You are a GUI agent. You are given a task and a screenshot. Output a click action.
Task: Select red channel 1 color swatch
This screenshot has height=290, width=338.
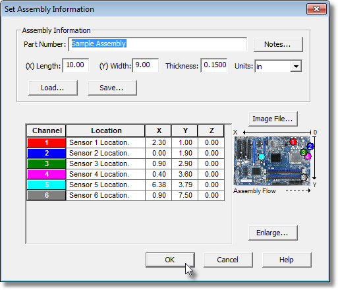(46, 142)
